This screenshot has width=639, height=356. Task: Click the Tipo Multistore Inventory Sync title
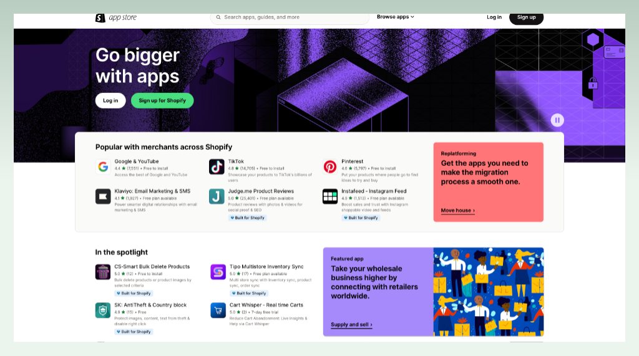tap(266, 266)
